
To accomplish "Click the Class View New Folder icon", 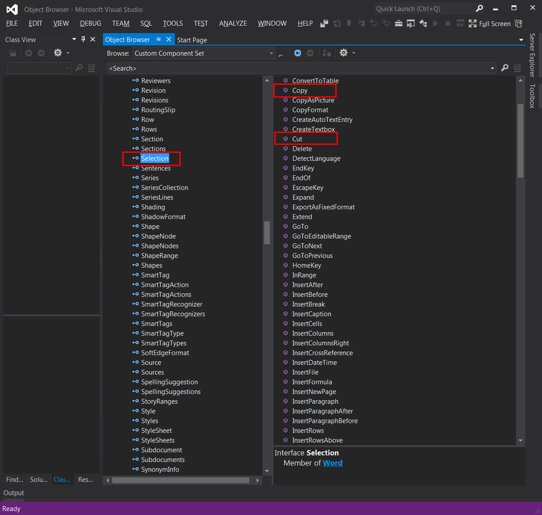I will (x=12, y=53).
